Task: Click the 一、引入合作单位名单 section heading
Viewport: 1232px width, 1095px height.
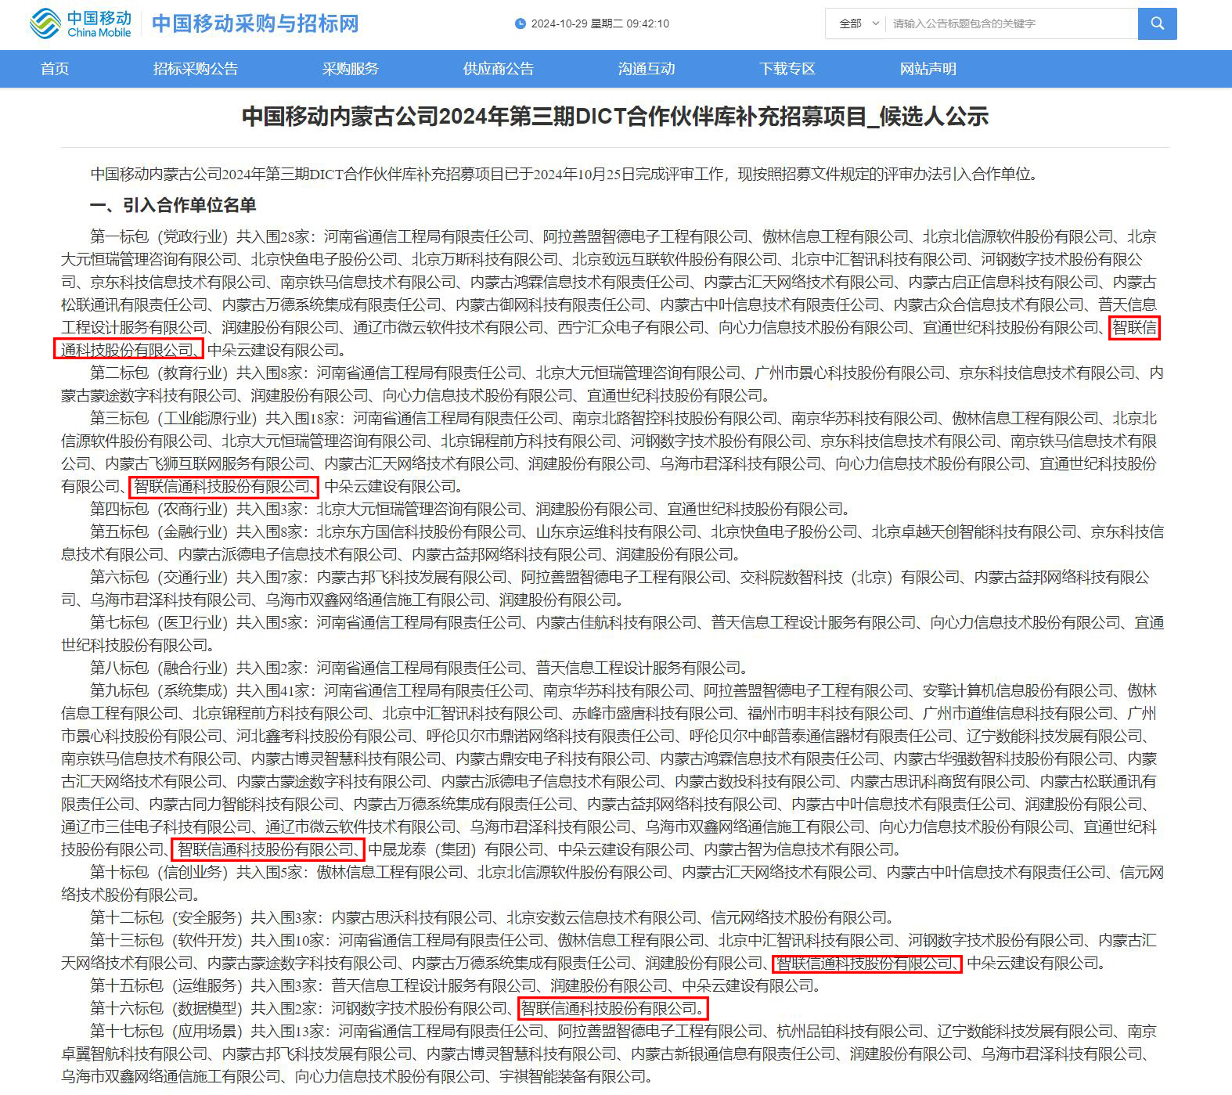Action: pyautogui.click(x=173, y=205)
